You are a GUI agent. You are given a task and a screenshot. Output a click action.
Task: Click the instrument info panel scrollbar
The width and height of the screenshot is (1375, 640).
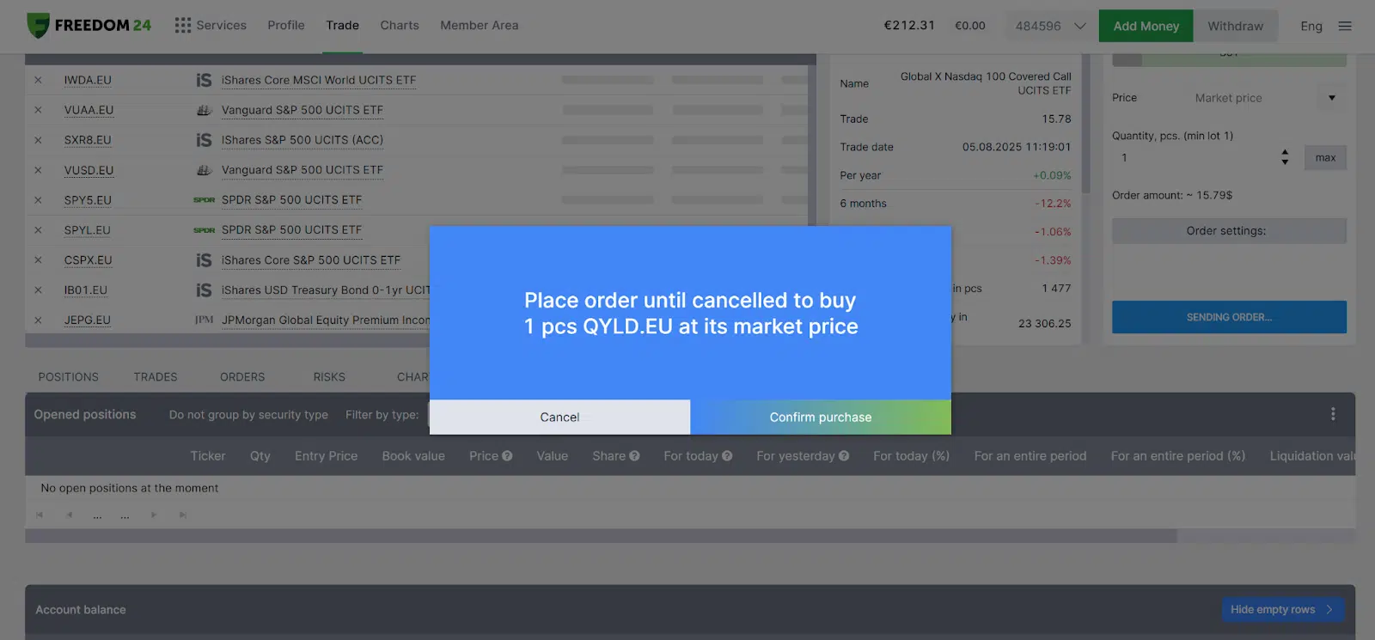[1085, 125]
